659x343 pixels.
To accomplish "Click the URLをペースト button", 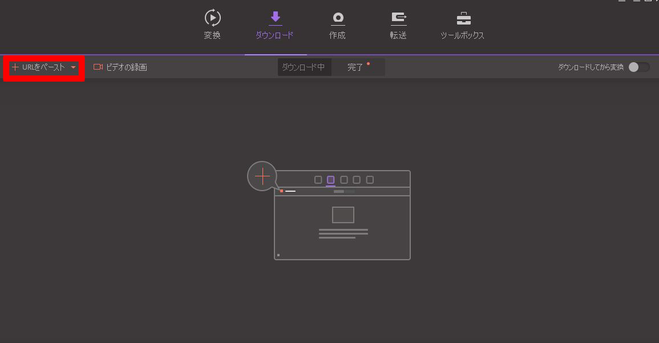I will 39,67.
